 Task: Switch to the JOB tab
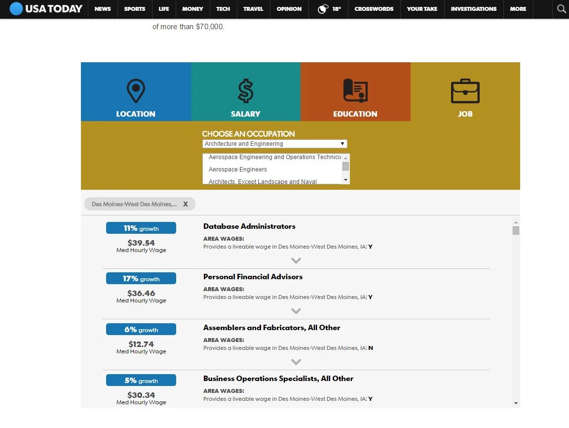(x=465, y=91)
